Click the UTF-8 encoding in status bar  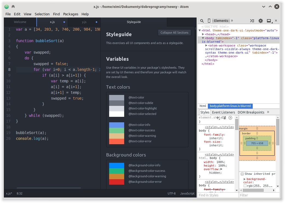click(171, 193)
